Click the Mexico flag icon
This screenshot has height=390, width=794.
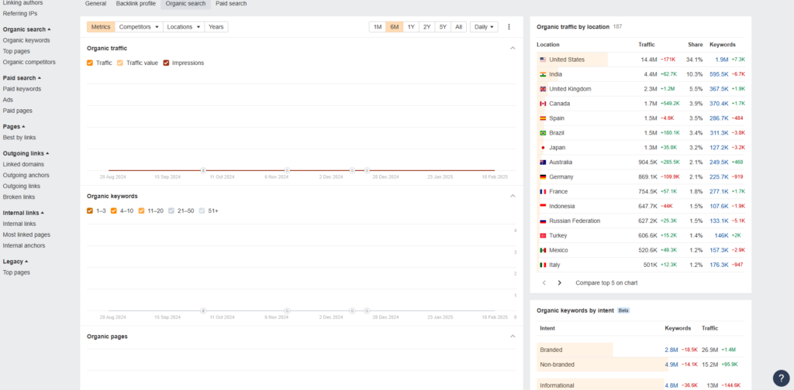(x=543, y=250)
